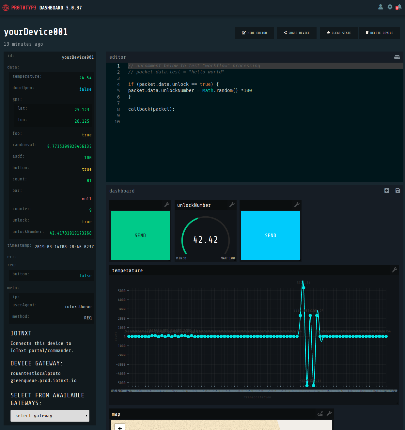405x430 pixels.
Task: Select the userAgent value iotnxtQueue
Action: click(x=78, y=306)
